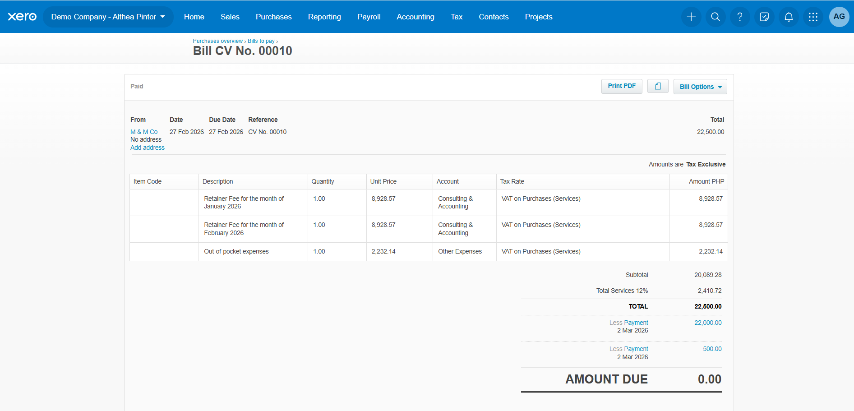Click the Xero logo
This screenshot has width=854, height=411.
22,17
